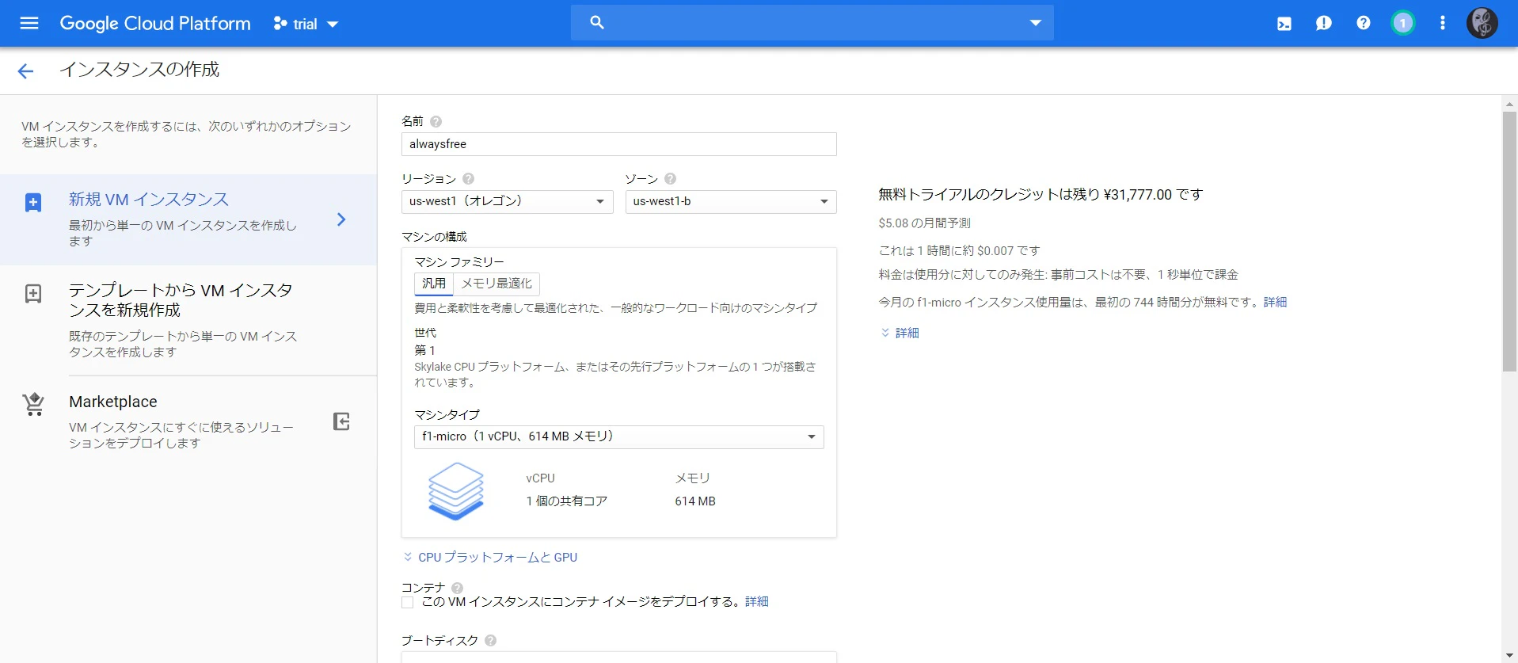Open the us-west1 (オレゴン) region dropdown
Viewport: 1518px width, 663px height.
tap(507, 201)
